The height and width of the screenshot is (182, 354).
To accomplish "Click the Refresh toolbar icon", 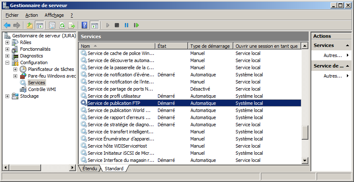I will 62,25.
